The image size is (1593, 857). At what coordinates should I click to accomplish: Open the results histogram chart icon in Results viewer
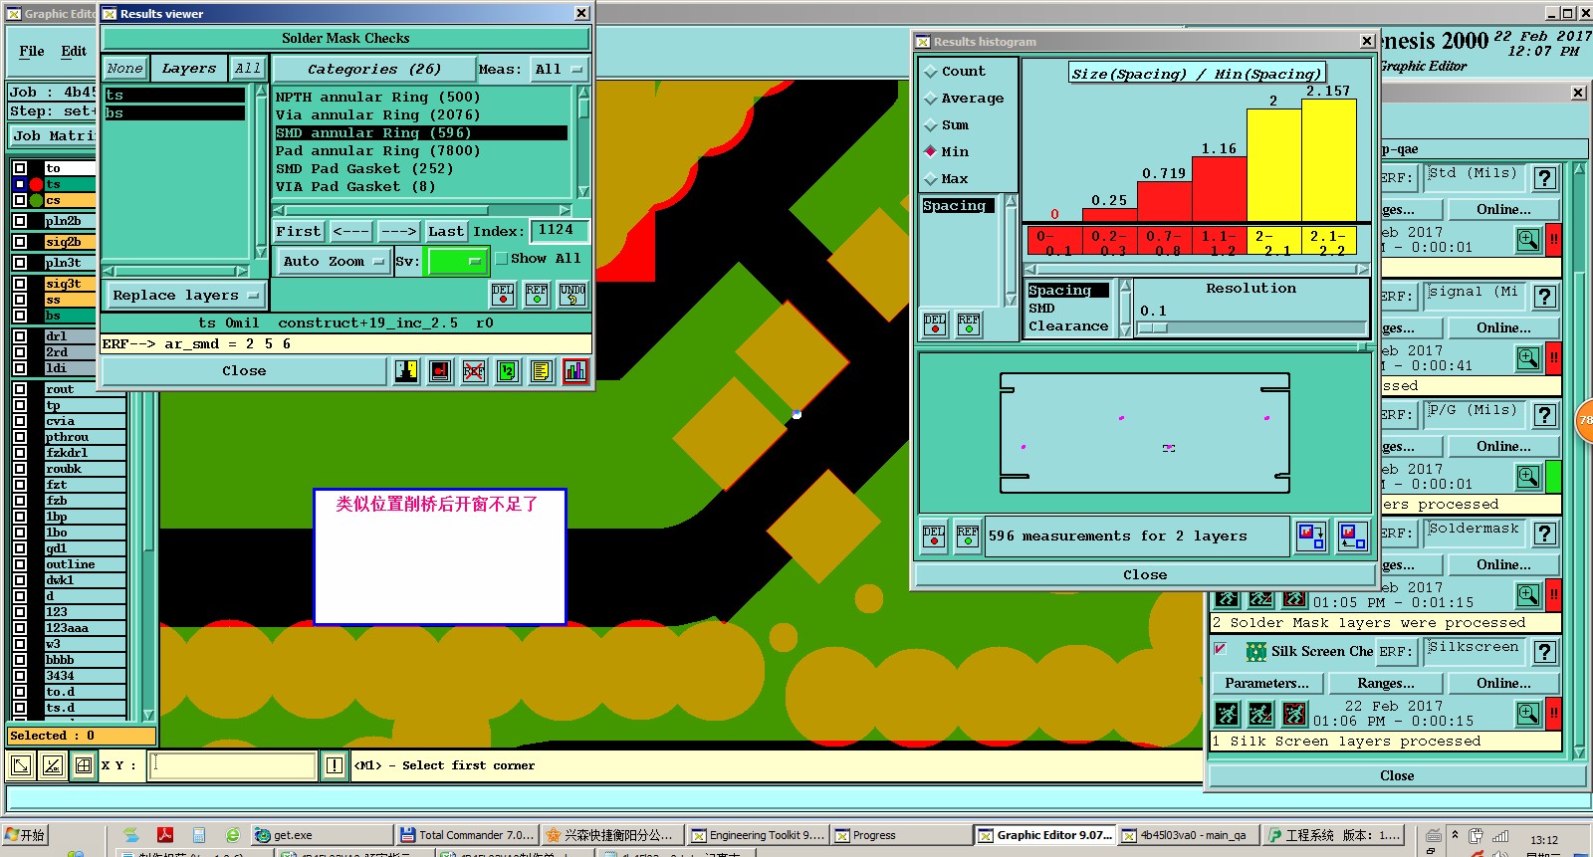click(x=575, y=371)
